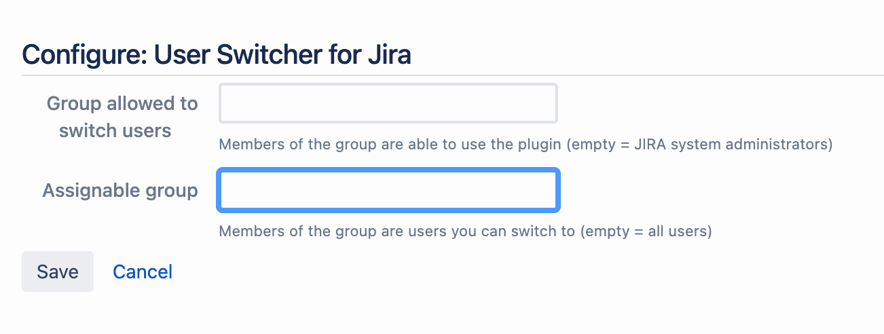
Task: Select the 'Group allowed to switch users' label
Action: click(122, 117)
